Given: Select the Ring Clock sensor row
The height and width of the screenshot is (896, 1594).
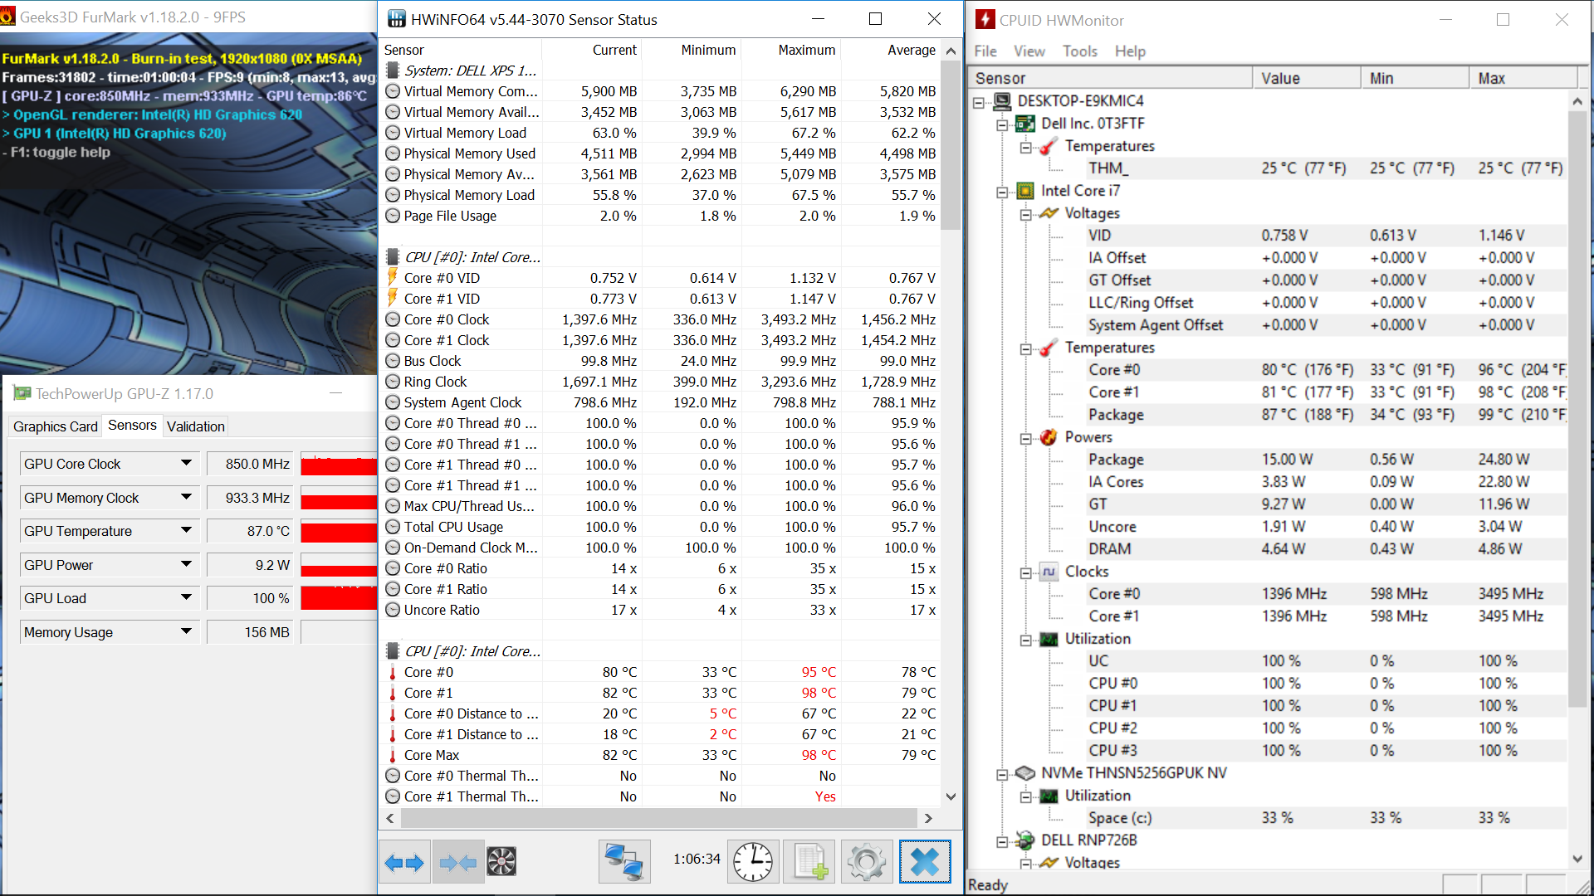Looking at the screenshot, I should tap(661, 382).
